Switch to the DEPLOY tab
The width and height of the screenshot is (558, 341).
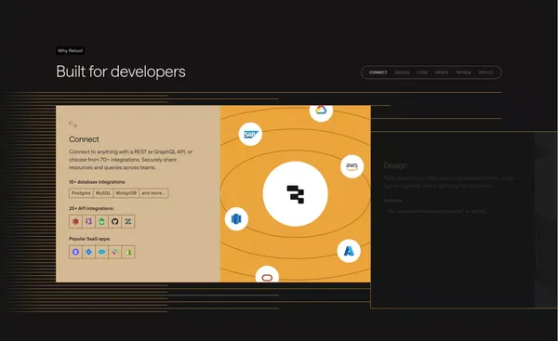coord(485,72)
